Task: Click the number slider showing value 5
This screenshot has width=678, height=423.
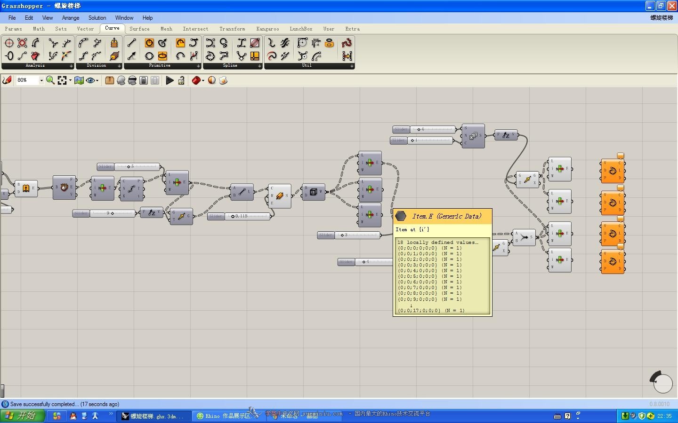Action: coord(129,166)
